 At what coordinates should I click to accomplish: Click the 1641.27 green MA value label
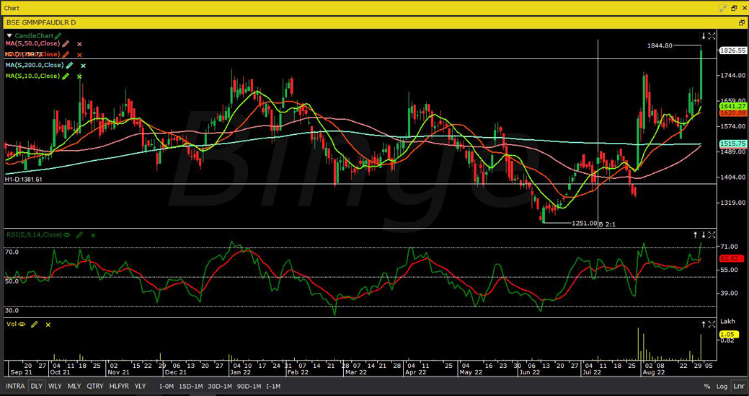(732, 106)
